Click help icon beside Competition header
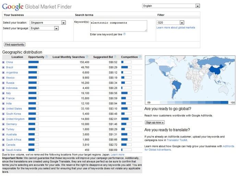241x176 pixels. click(x=140, y=57)
